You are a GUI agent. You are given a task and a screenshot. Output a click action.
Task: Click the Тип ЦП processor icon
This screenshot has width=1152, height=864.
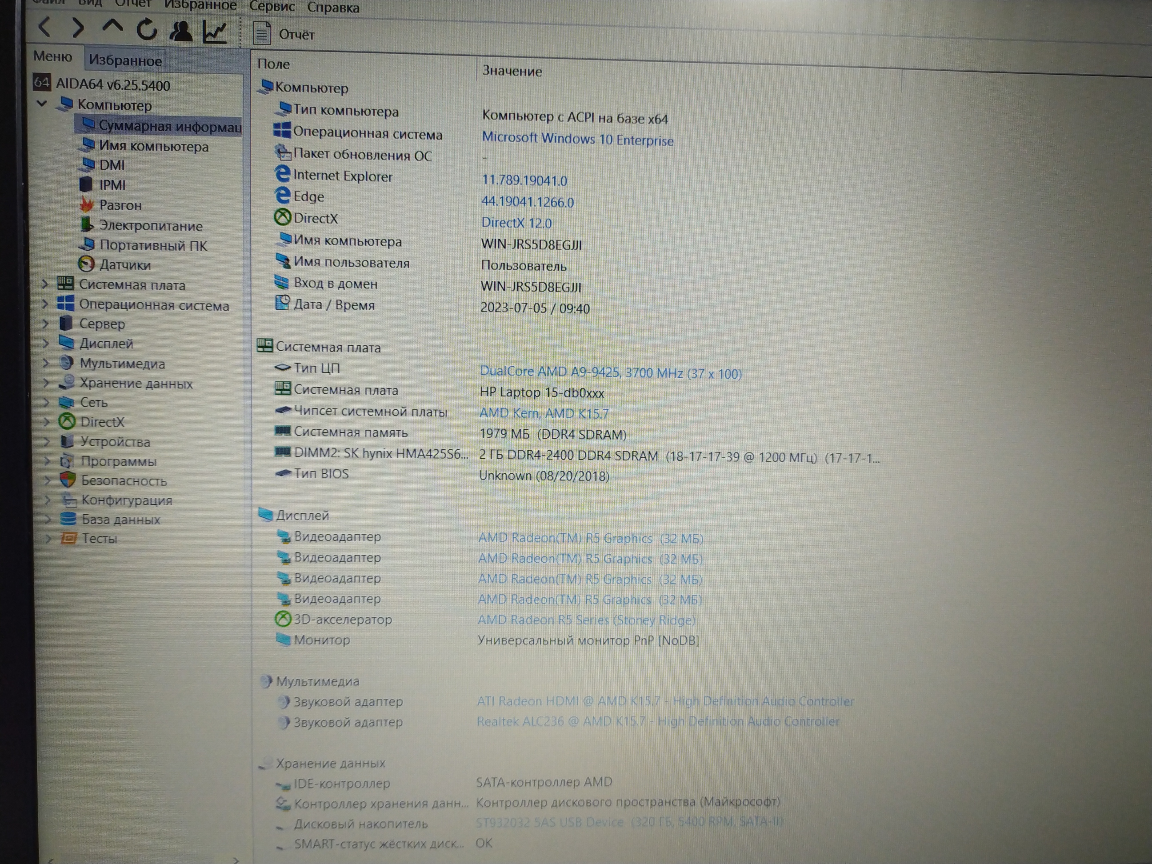[282, 368]
